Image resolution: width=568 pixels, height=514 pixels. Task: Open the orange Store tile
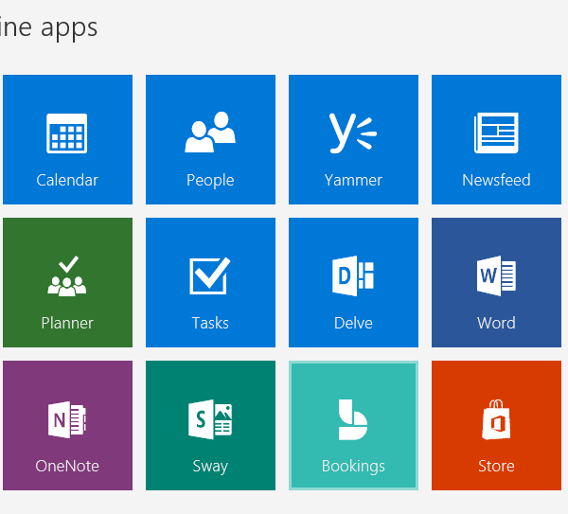pos(496,425)
